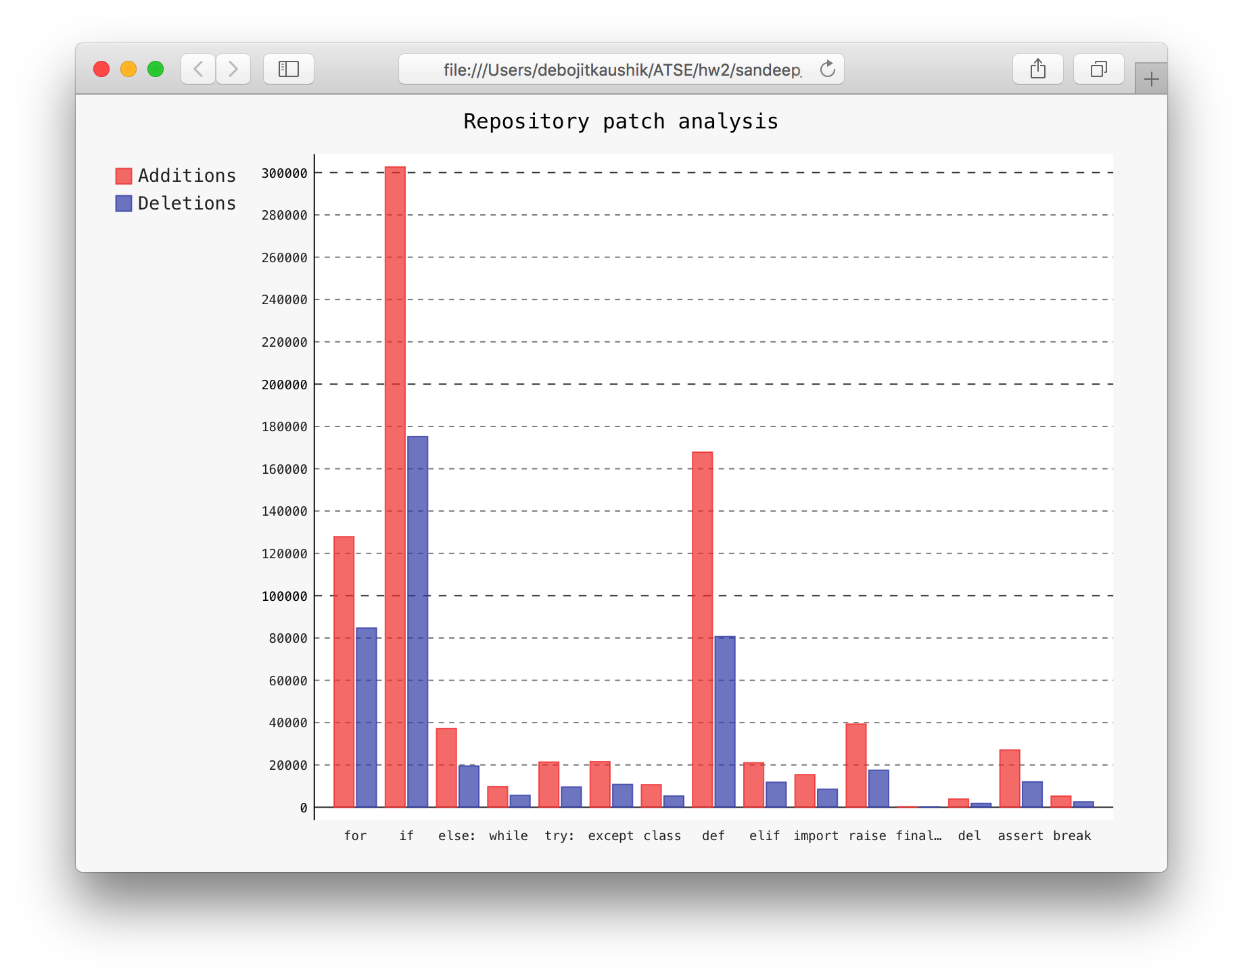The width and height of the screenshot is (1243, 980).
Task: Go back with the Safari back arrow
Action: point(198,69)
